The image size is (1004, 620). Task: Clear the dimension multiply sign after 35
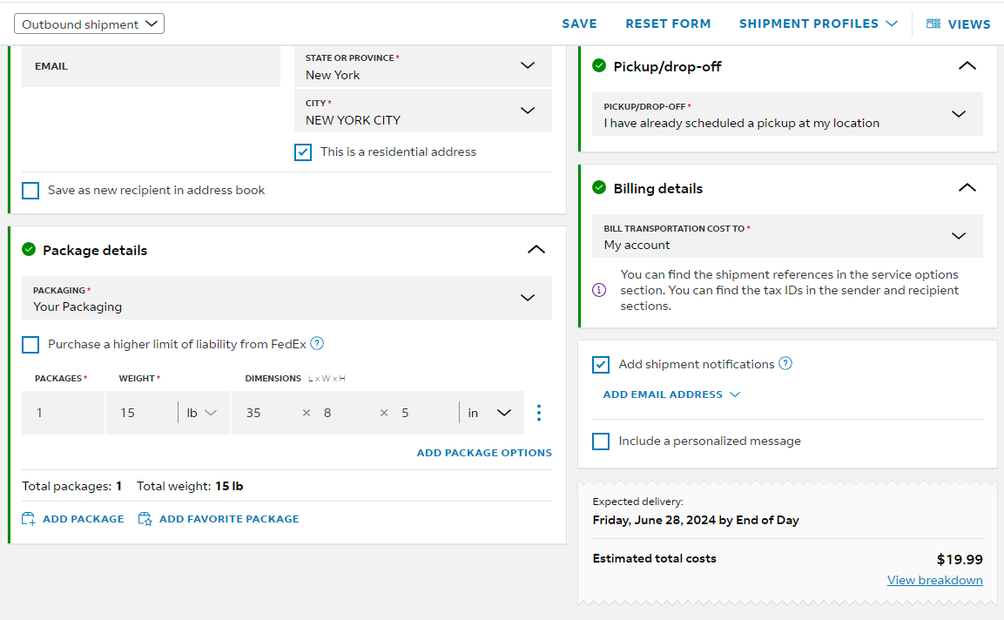click(x=307, y=413)
